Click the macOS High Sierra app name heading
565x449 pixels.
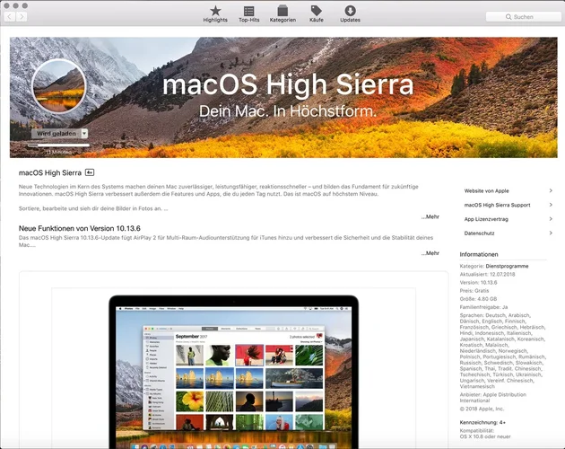(x=49, y=173)
